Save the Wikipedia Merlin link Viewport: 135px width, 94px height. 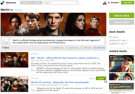coord(101,78)
